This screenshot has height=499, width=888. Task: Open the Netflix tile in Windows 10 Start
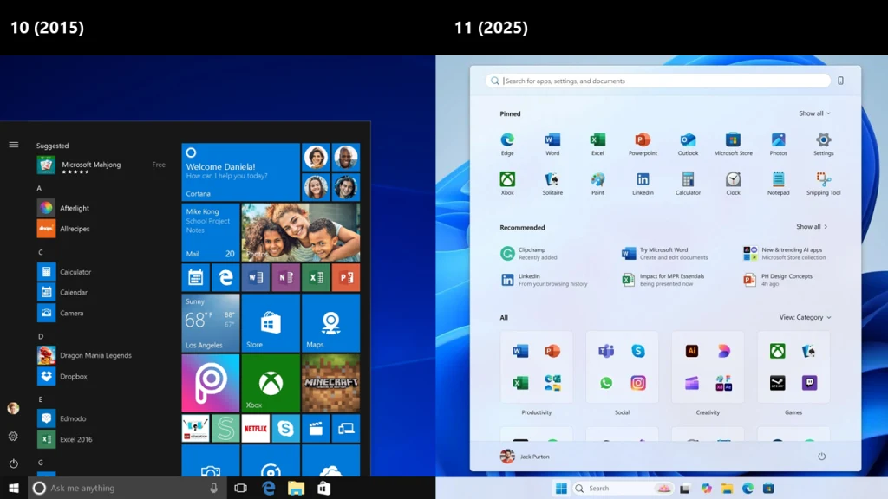tap(256, 429)
